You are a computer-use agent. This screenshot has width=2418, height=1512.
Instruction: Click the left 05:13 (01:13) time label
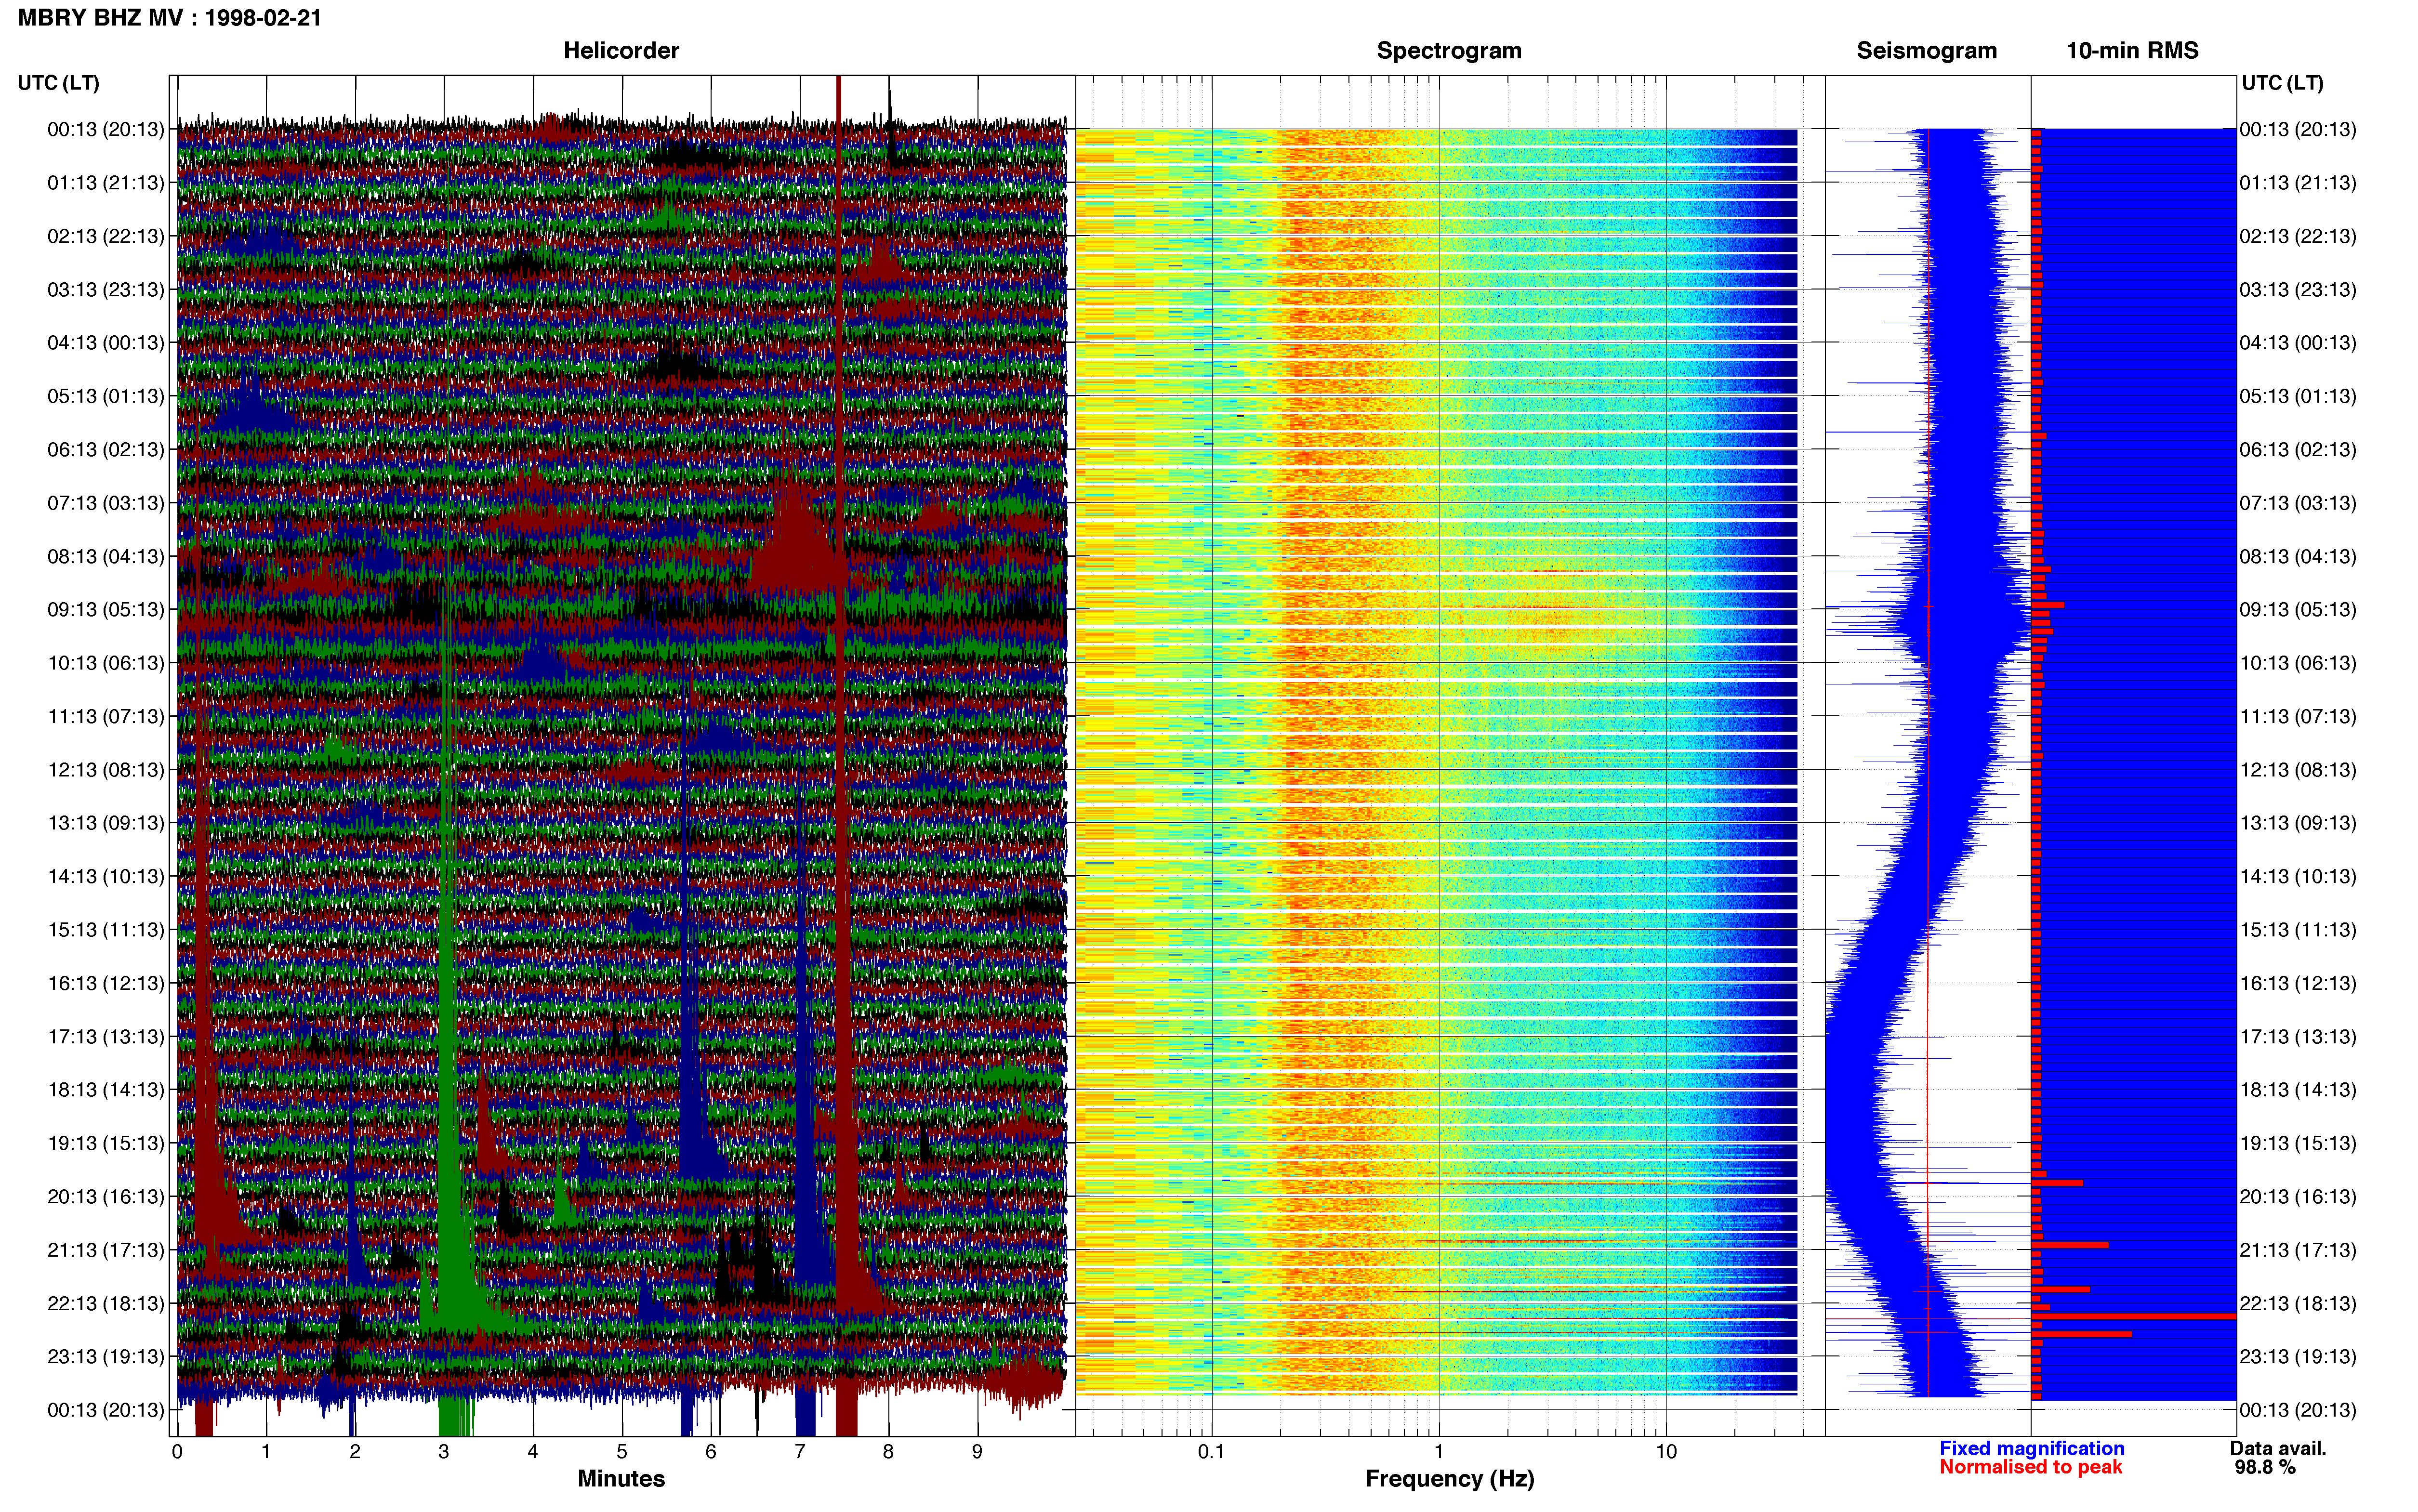click(x=106, y=396)
